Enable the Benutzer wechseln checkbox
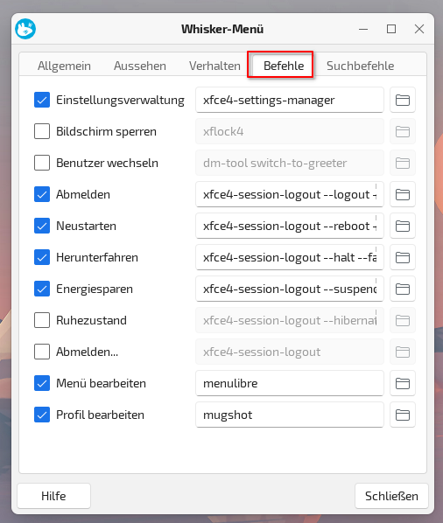 (42, 163)
